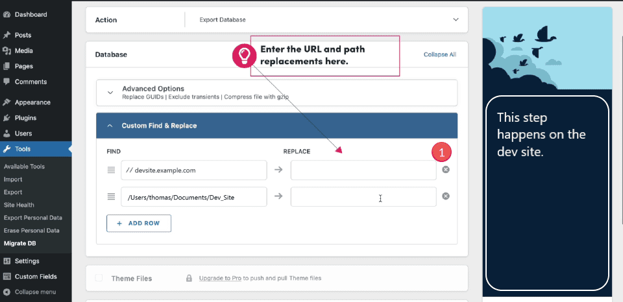623x302 pixels.
Task: Click the replace field for devsite.example.com
Action: [x=363, y=170]
